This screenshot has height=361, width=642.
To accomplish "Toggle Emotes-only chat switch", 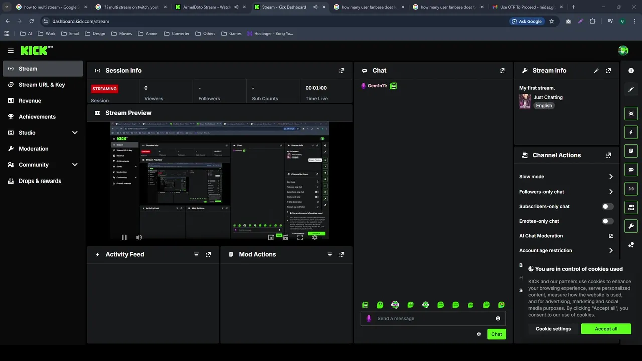I will [608, 221].
